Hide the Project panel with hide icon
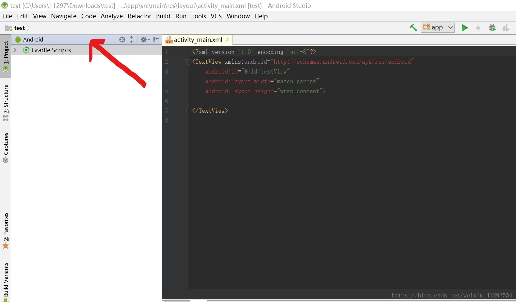The image size is (516, 302). 156,40
